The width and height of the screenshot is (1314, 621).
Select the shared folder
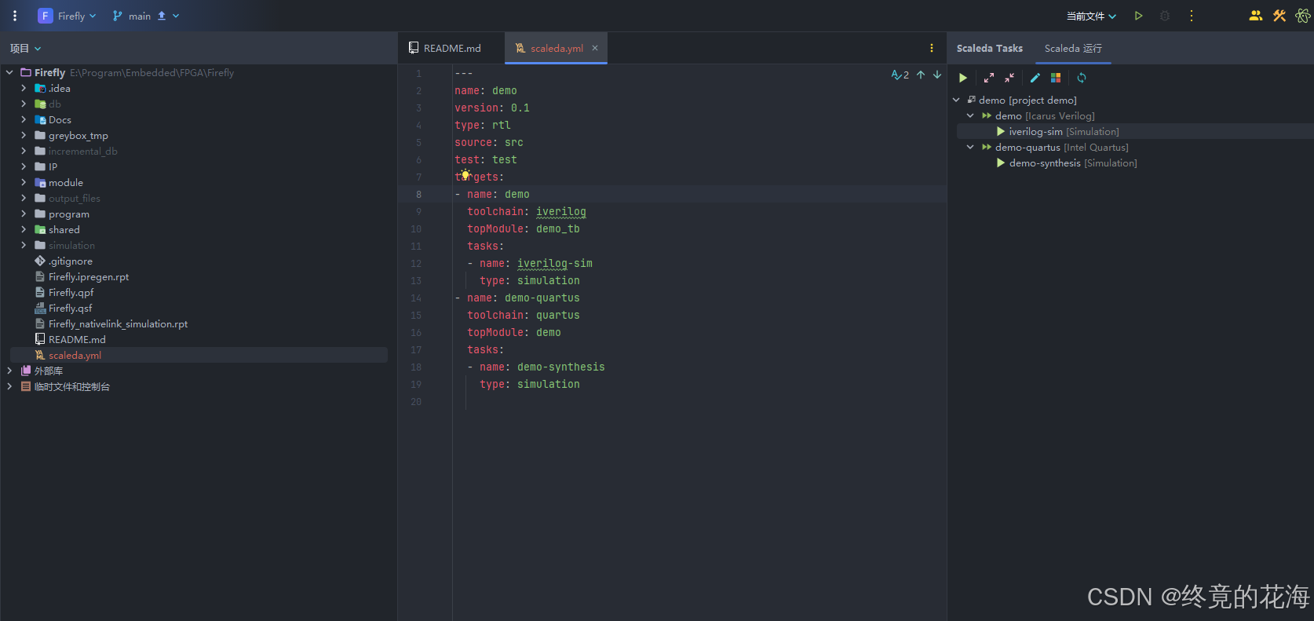pyautogui.click(x=64, y=229)
